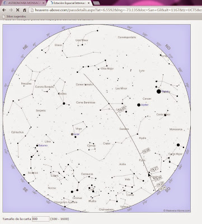Click the Circinus constellation label

(x=77, y=198)
